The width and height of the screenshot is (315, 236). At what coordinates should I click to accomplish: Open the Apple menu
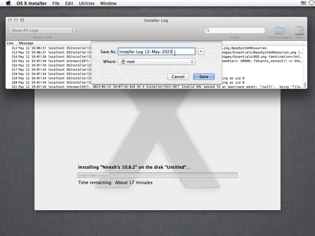point(8,3)
